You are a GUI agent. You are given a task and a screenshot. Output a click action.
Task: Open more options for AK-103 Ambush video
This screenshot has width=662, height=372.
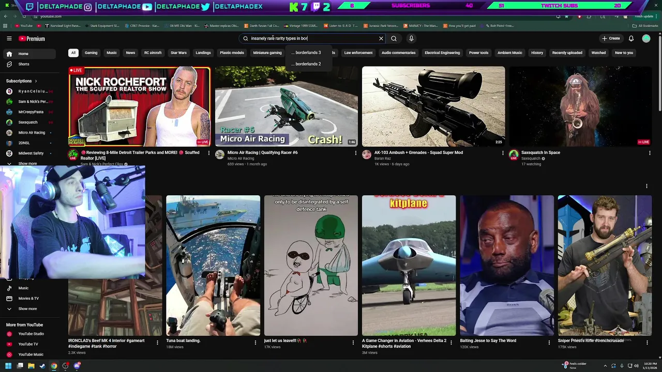[x=503, y=153]
